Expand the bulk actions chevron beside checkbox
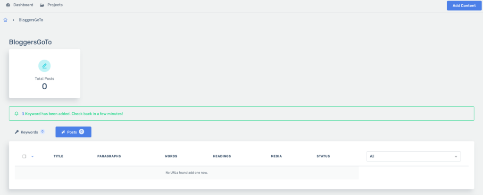The image size is (483, 195). 33,156
